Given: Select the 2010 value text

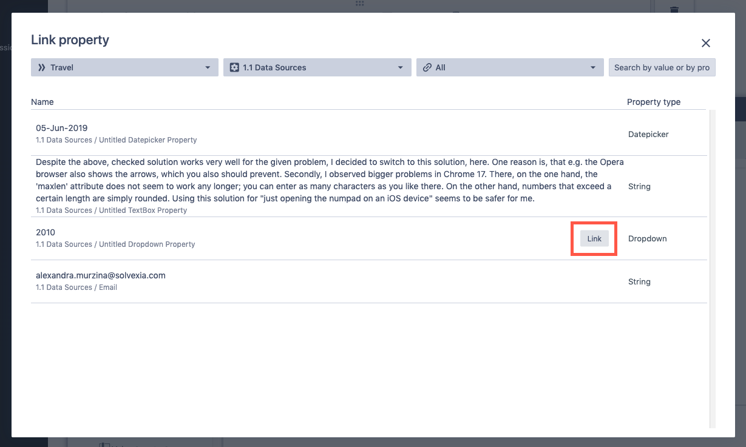Looking at the screenshot, I should [x=46, y=232].
